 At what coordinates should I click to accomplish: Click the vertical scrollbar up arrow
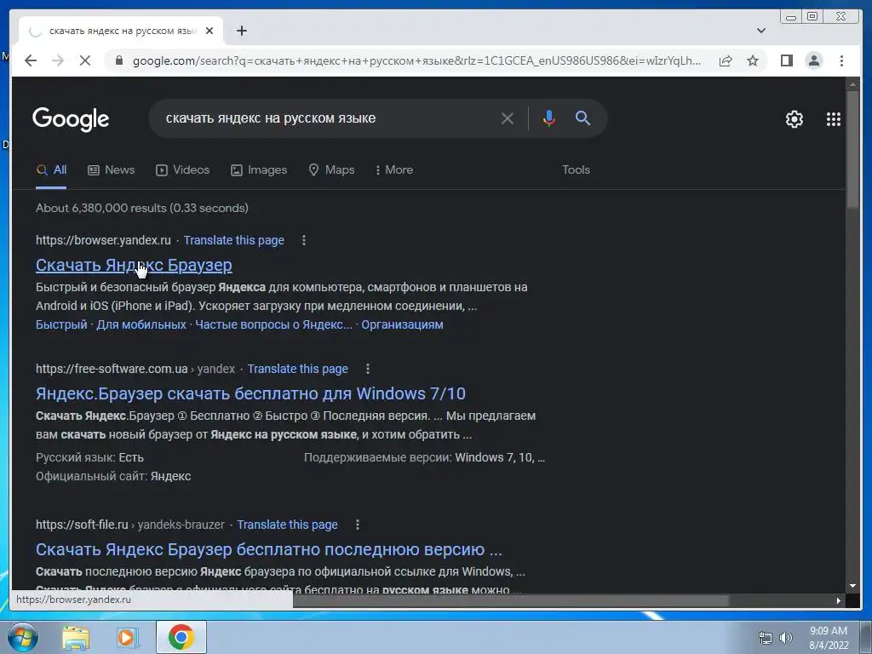tap(852, 84)
